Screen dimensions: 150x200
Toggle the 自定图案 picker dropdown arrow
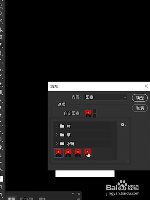pyautogui.click(x=94, y=113)
